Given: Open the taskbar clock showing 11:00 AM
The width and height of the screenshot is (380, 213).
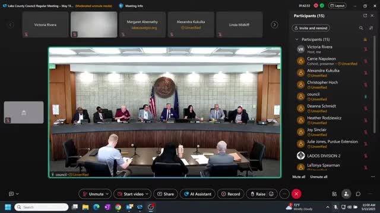Looking at the screenshot, I should click(x=369, y=207).
